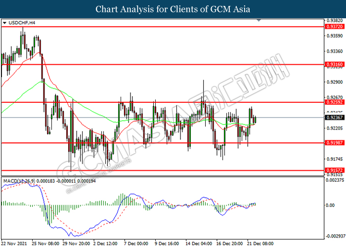Click the 0.92670 price scale value

pyautogui.click(x=335, y=97)
